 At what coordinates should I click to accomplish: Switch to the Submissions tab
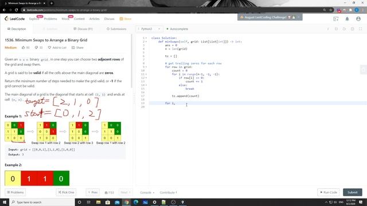pyautogui.click(x=116, y=29)
